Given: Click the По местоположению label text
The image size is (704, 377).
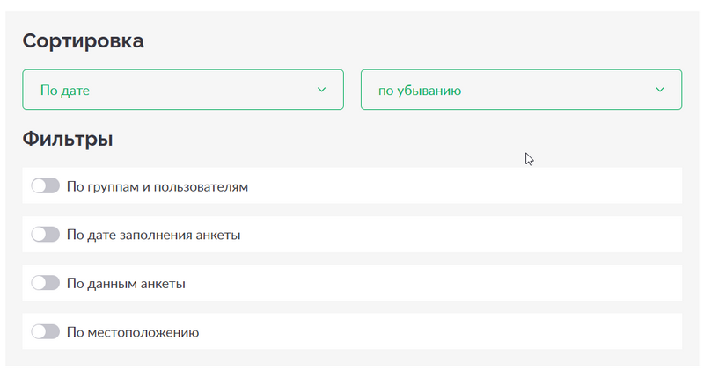Looking at the screenshot, I should pyautogui.click(x=133, y=332).
